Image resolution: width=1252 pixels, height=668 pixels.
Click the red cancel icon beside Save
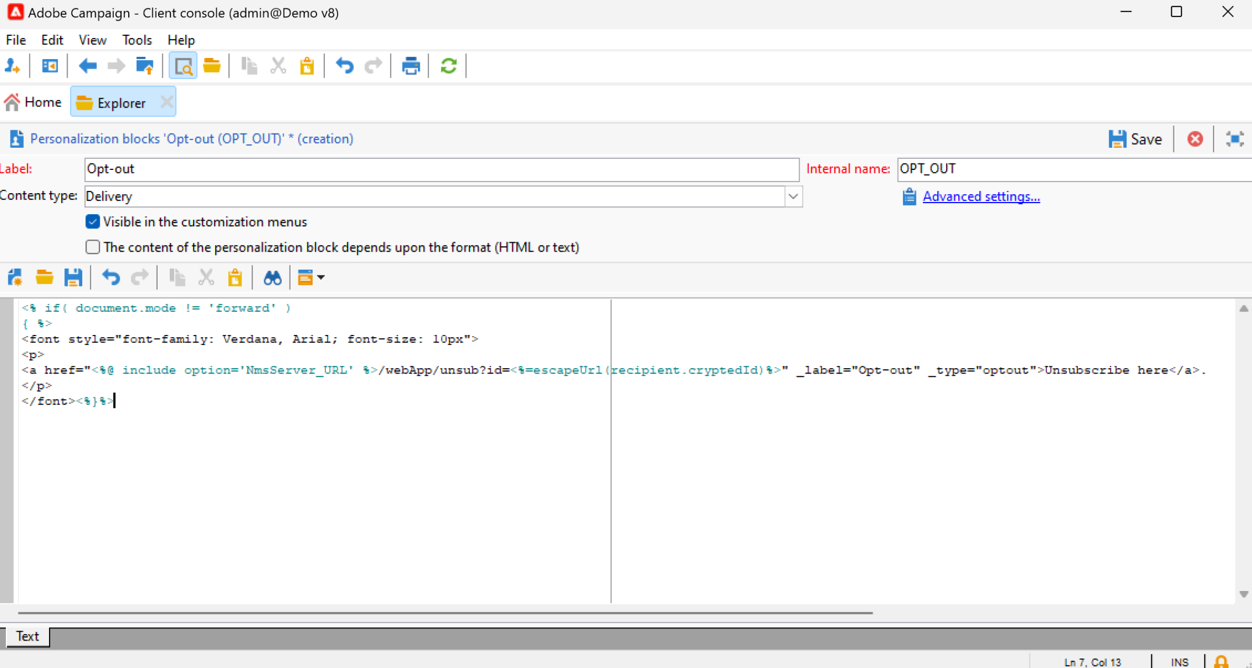[x=1195, y=139]
